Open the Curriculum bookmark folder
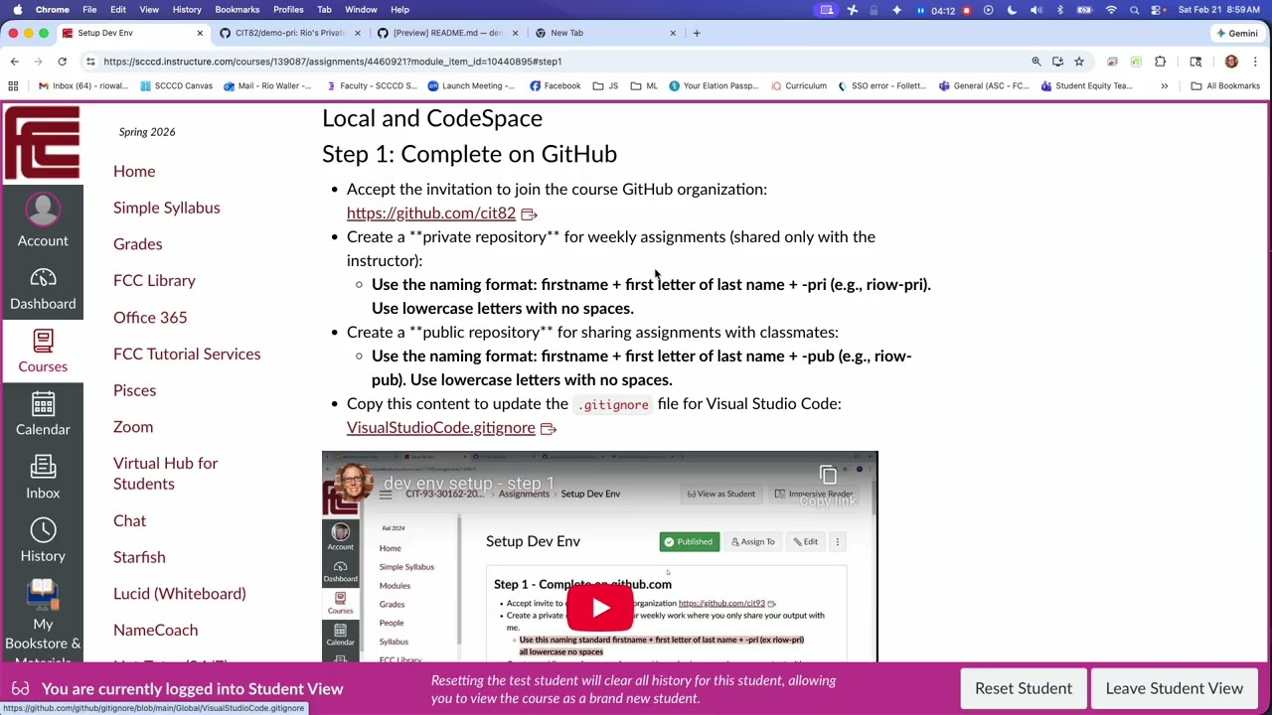Viewport: 1272px width, 715px height. (799, 86)
